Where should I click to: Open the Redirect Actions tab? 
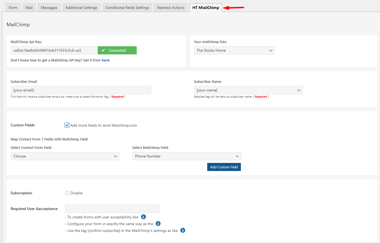tap(171, 8)
